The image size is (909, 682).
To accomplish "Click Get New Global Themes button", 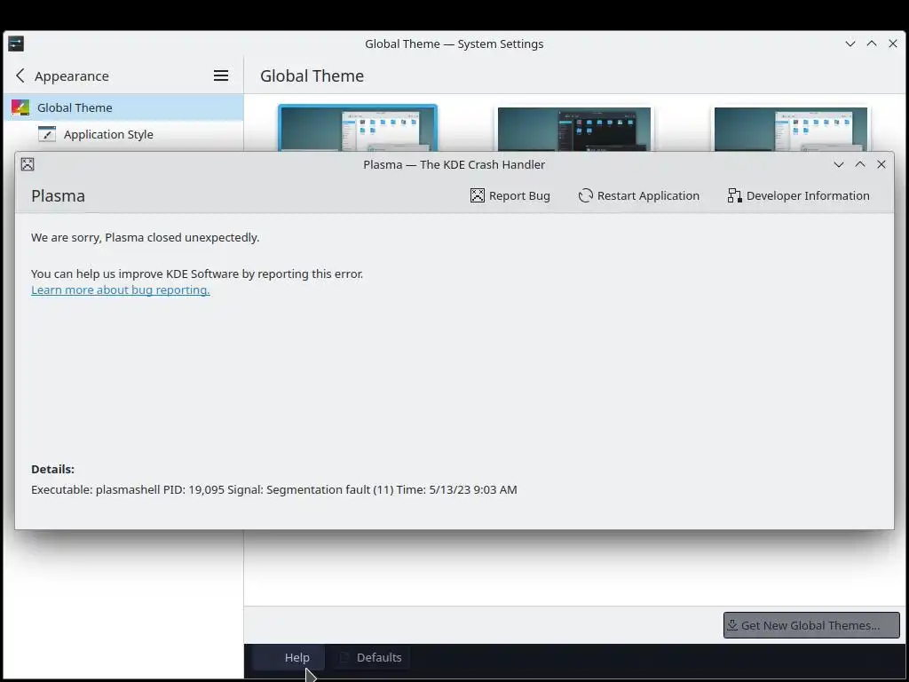I will (811, 626).
